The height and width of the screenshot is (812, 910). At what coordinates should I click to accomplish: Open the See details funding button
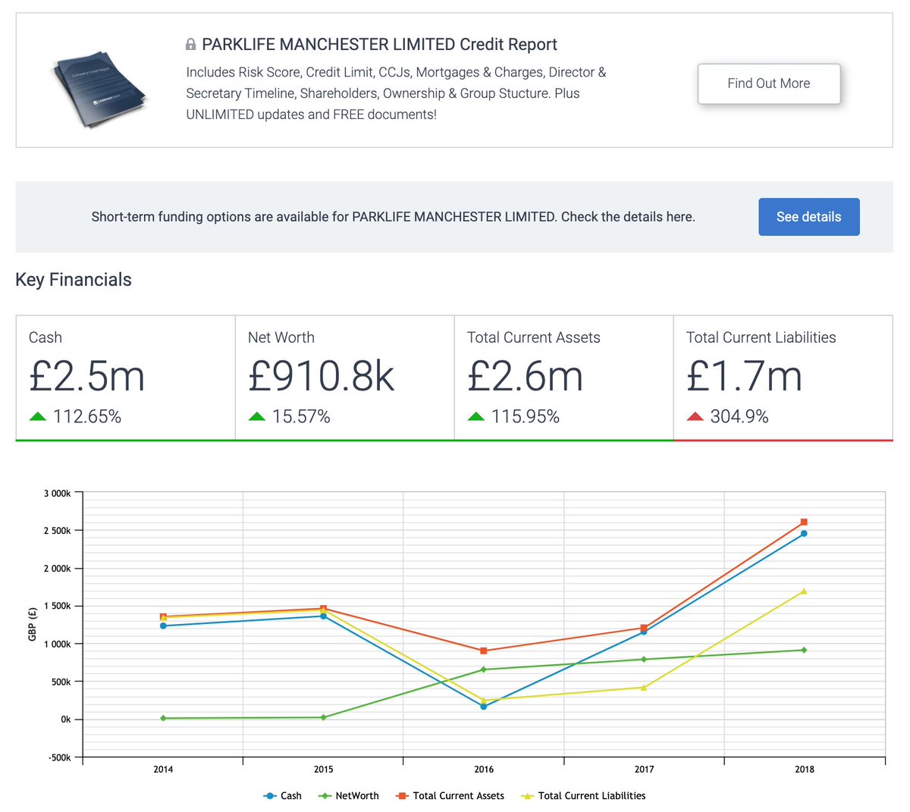point(809,217)
